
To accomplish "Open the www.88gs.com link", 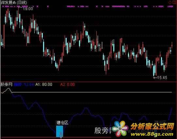I will (152, 134).
